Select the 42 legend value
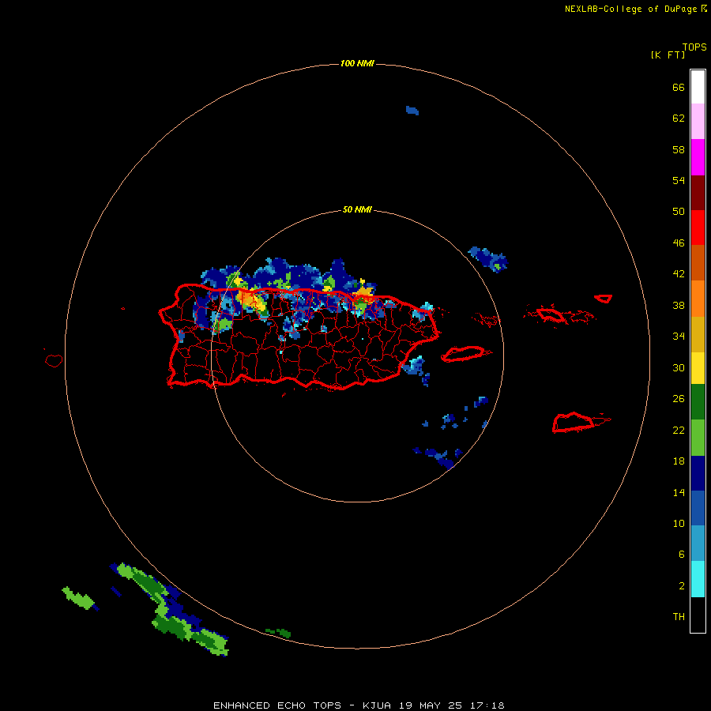This screenshot has width=711, height=711. [679, 273]
